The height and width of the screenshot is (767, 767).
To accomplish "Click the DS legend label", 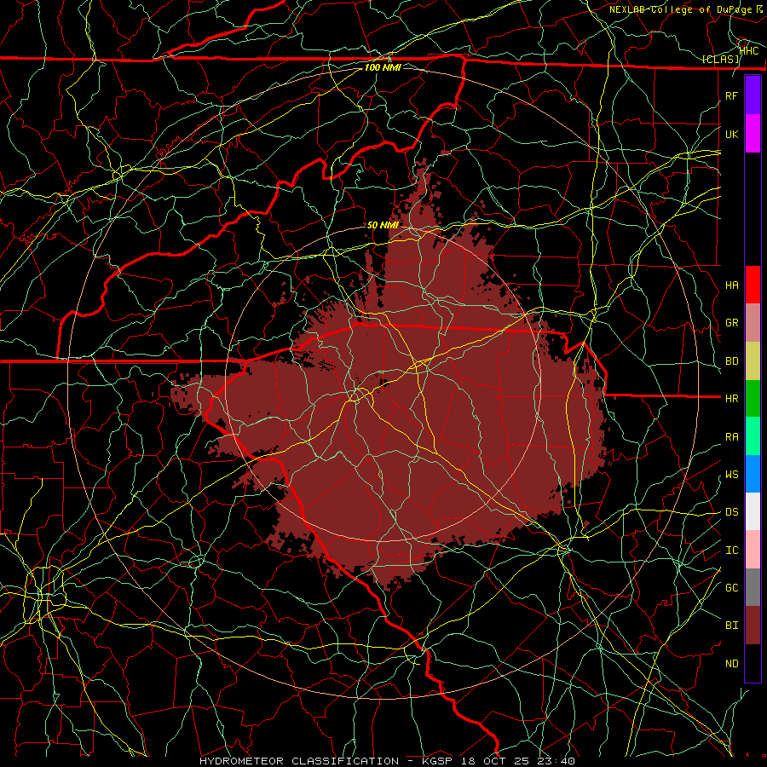I will point(732,512).
